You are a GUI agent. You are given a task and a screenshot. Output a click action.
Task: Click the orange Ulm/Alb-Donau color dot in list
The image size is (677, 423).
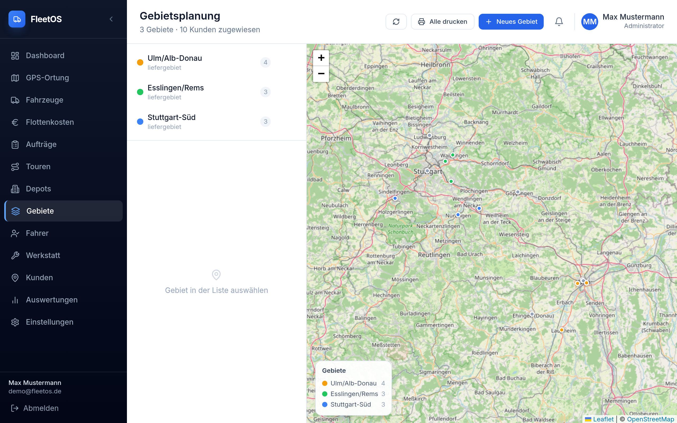(140, 62)
